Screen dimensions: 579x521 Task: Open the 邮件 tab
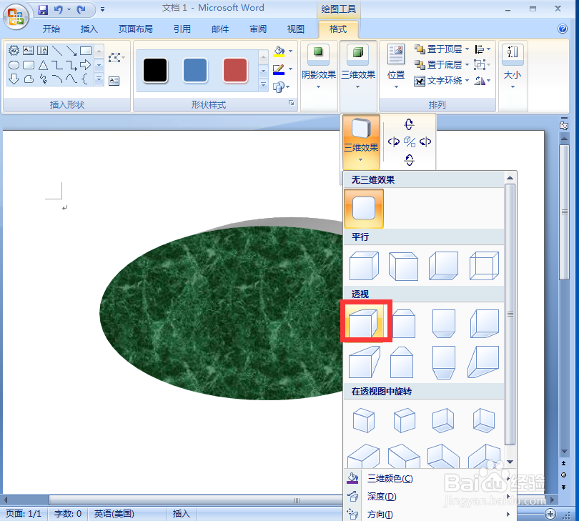(x=220, y=29)
